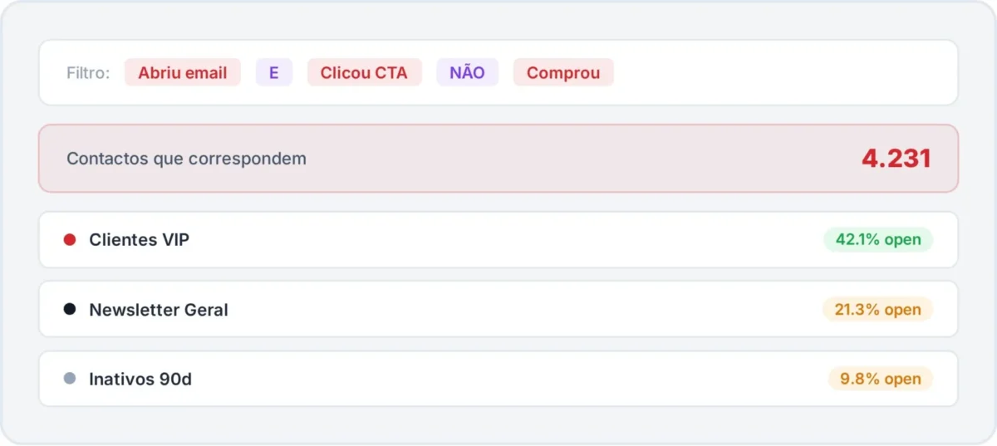The image size is (997, 446).
Task: Click the red dot beside Clientes VIP
Action: click(70, 240)
